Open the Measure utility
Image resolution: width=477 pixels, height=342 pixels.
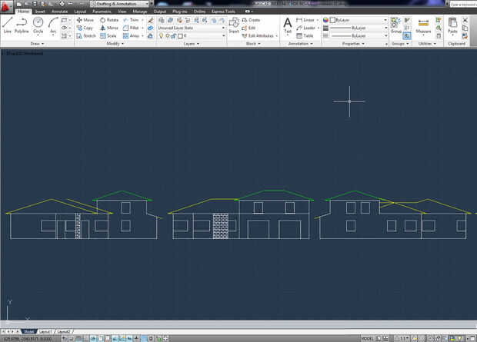(x=423, y=25)
